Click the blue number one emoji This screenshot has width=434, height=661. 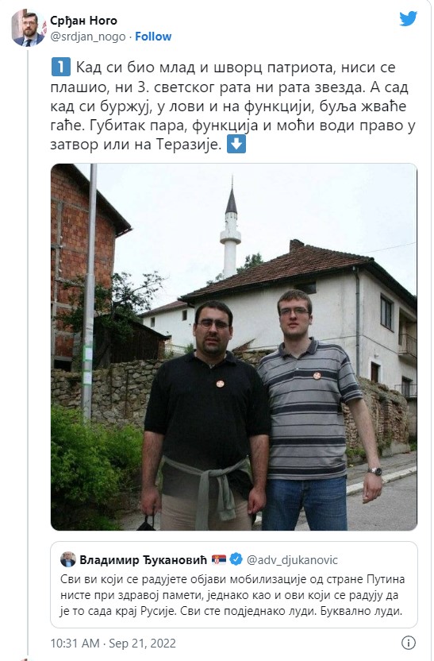click(x=60, y=68)
